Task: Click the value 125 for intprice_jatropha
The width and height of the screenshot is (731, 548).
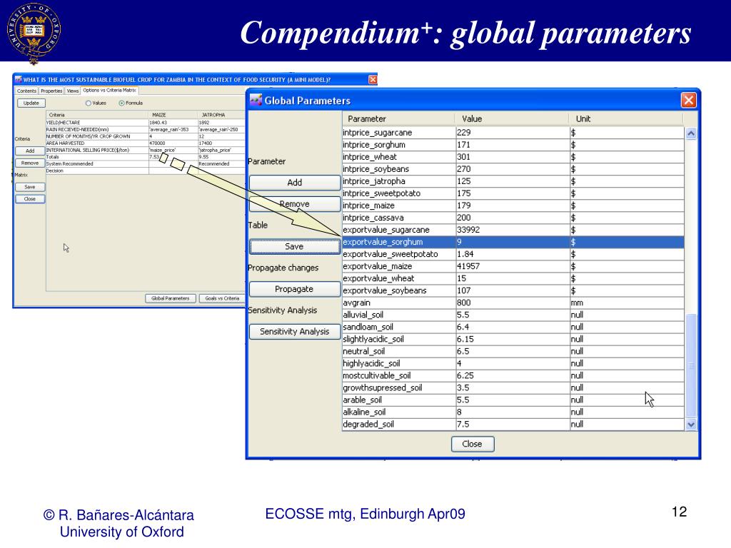Action: point(513,181)
